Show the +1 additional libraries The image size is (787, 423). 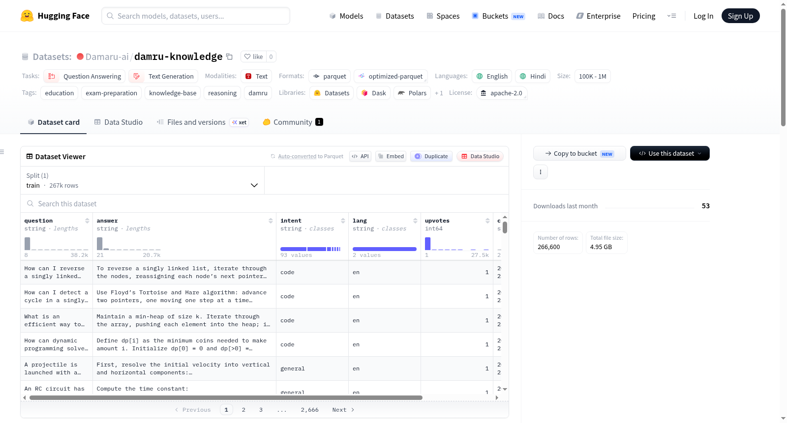[439, 93]
